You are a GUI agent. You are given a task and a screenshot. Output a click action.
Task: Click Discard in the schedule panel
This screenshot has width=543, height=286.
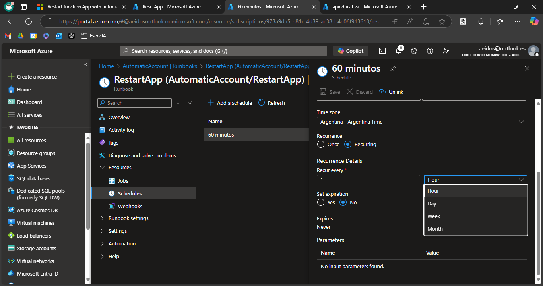click(x=360, y=92)
